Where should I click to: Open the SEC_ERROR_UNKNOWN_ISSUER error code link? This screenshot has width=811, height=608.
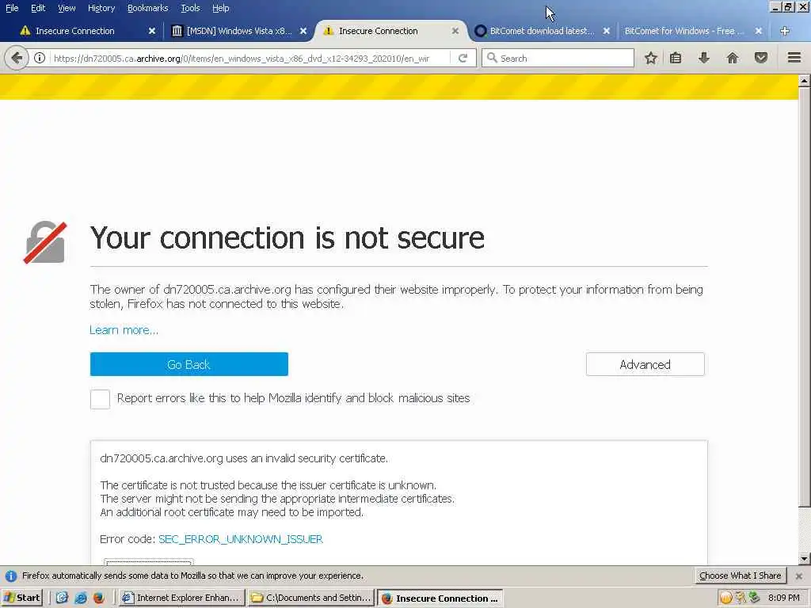tap(241, 539)
